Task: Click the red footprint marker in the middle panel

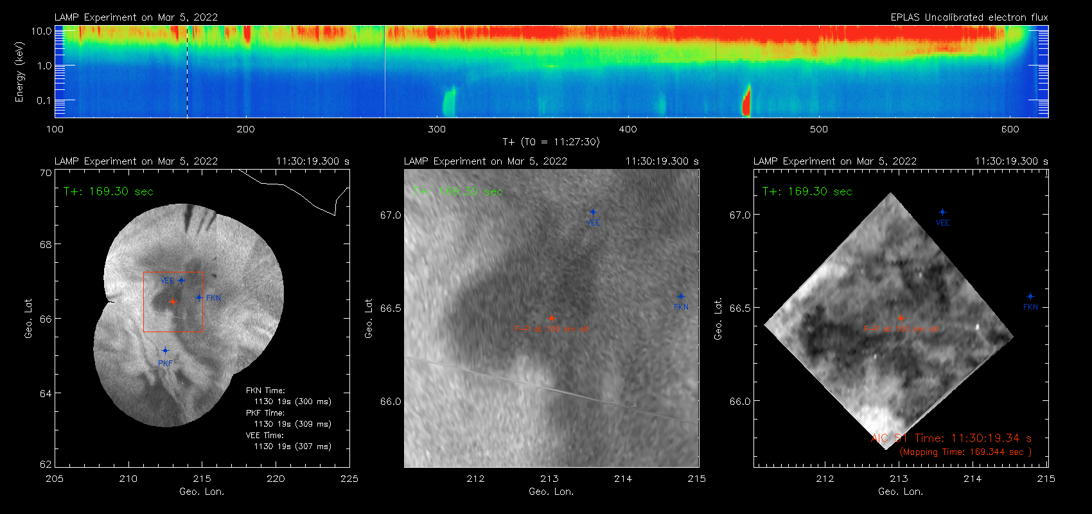Action: point(551,318)
